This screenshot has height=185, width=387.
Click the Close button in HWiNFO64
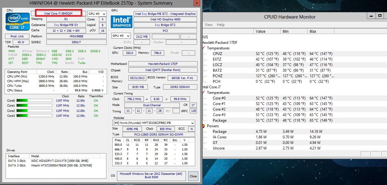[x=193, y=176]
